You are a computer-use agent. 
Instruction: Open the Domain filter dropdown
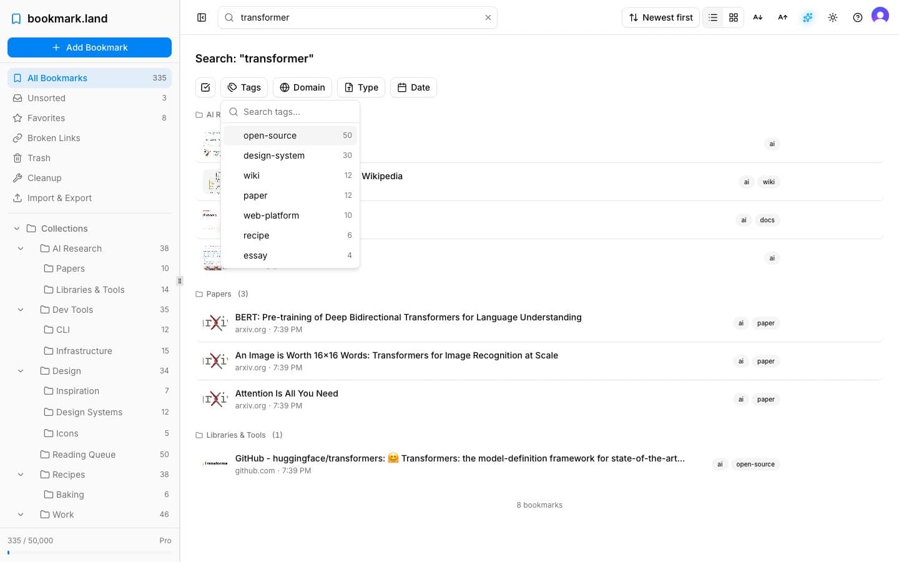(x=302, y=87)
